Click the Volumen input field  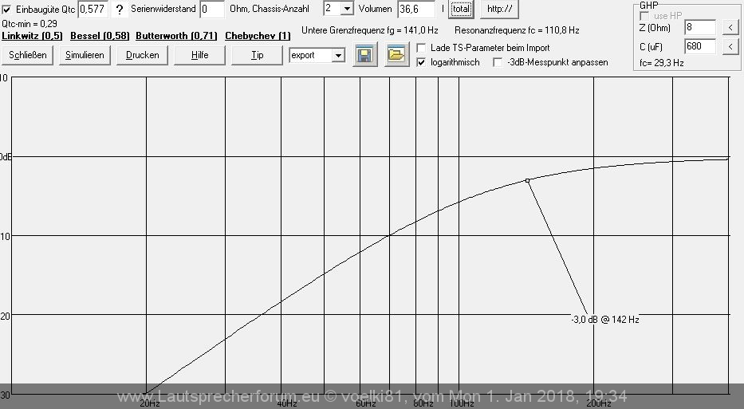coord(415,10)
